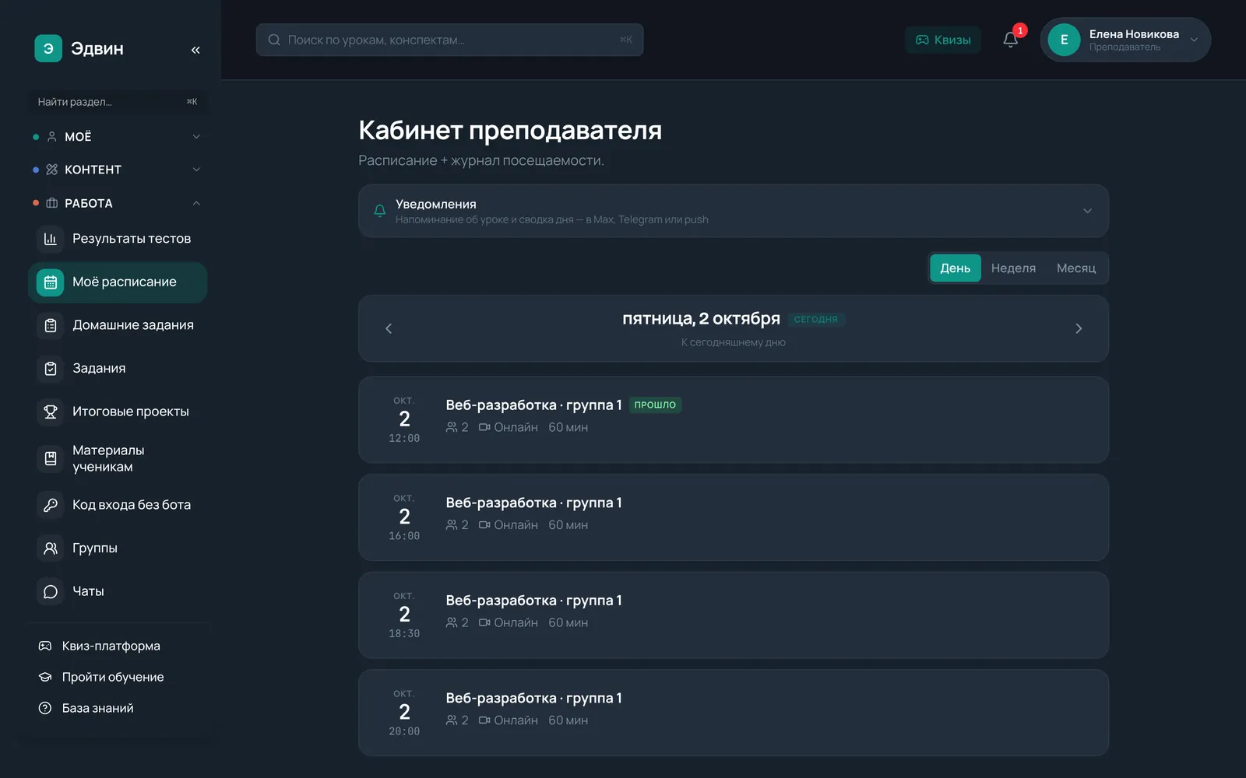Go to next day arrow
The width and height of the screenshot is (1246, 778).
[1079, 328]
